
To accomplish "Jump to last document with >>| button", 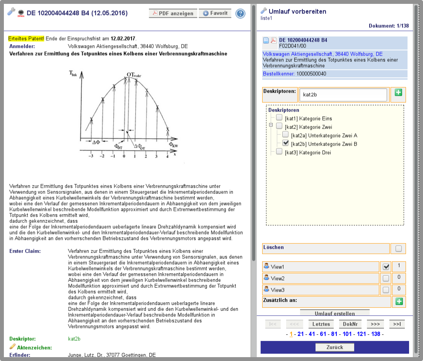I will click(x=397, y=324).
